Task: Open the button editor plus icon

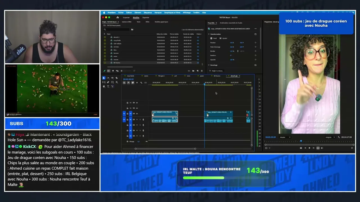Action: pos(352,148)
